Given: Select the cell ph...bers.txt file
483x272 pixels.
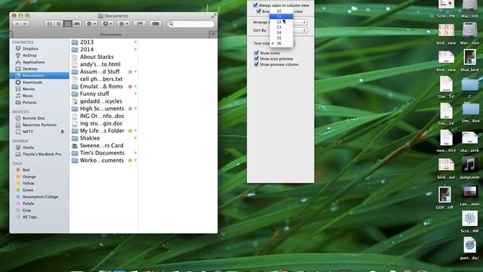Looking at the screenshot, I should [101, 79].
